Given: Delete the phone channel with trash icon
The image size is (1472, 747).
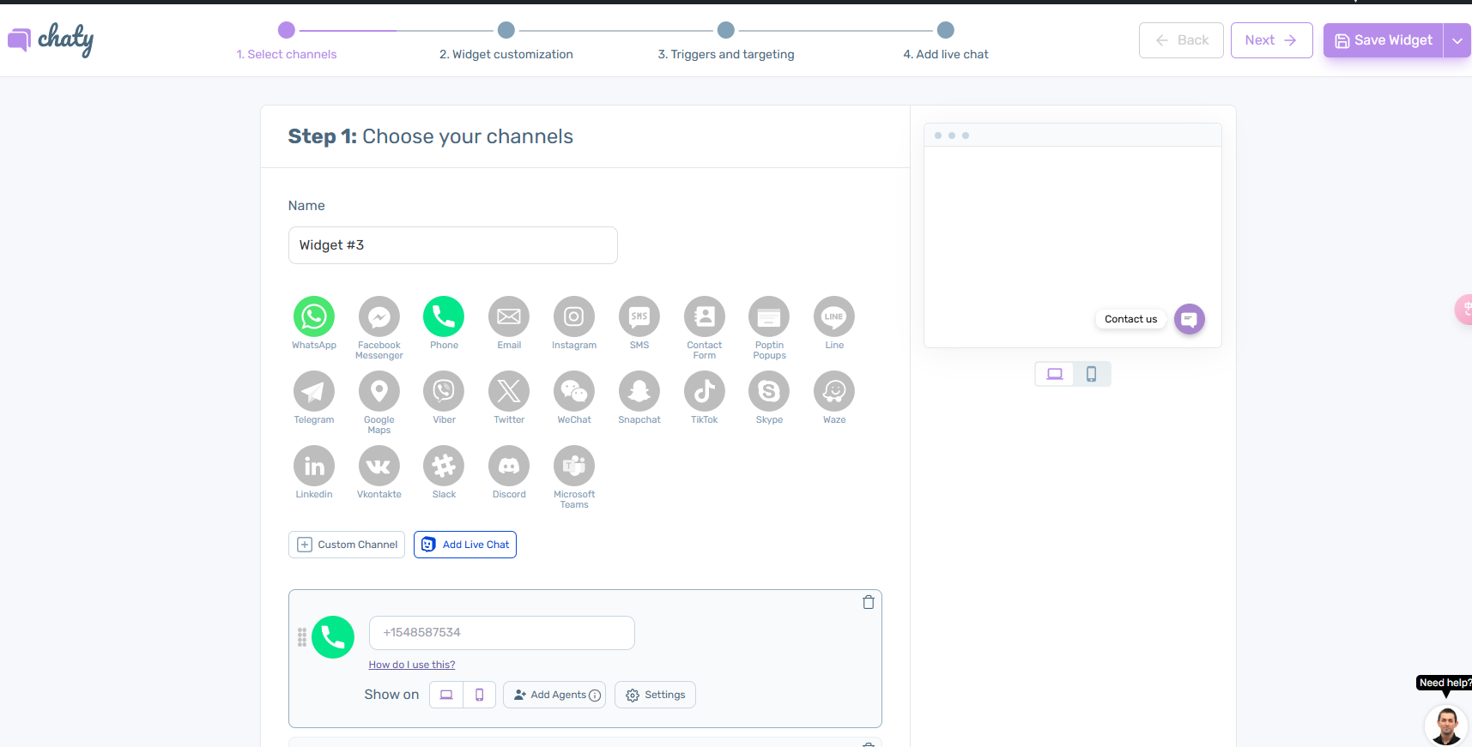Looking at the screenshot, I should pos(869,602).
